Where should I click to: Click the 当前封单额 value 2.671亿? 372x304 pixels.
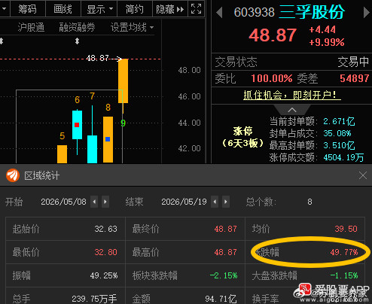(339, 121)
